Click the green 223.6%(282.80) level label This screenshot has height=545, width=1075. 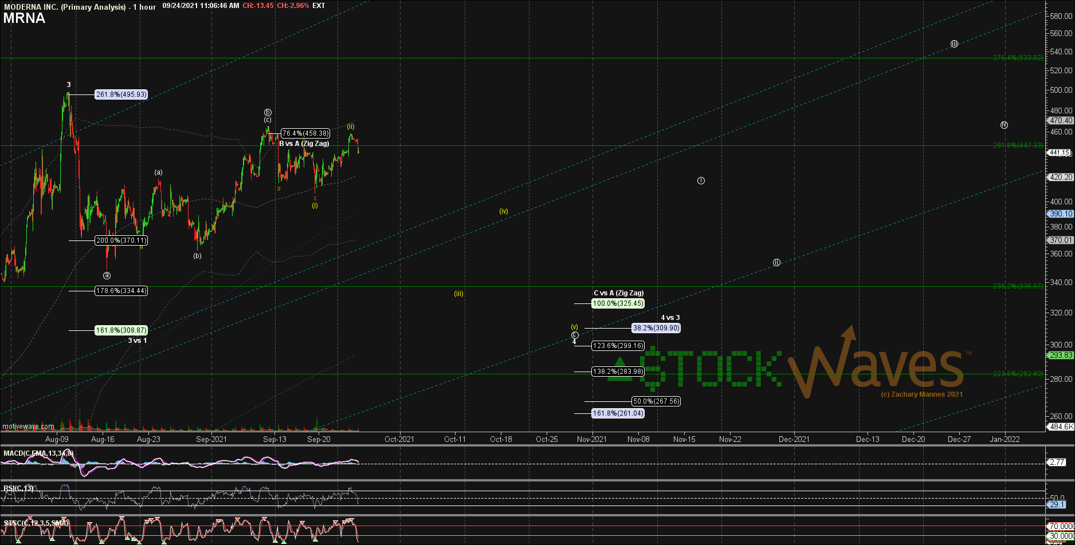coord(1018,373)
